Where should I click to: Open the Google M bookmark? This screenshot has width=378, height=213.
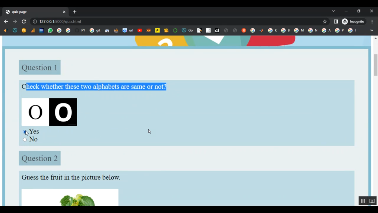299,31
